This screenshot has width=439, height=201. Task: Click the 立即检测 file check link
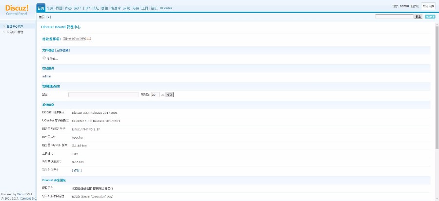[62, 50]
